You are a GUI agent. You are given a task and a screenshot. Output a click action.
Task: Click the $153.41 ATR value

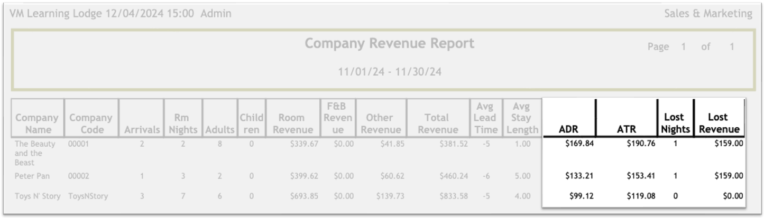coord(641,176)
